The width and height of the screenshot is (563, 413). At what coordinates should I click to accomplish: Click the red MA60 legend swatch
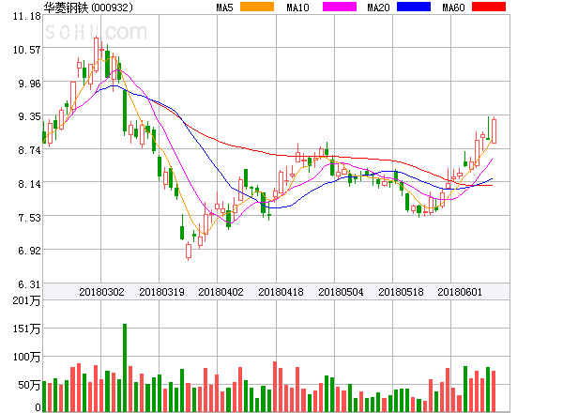tap(489, 7)
